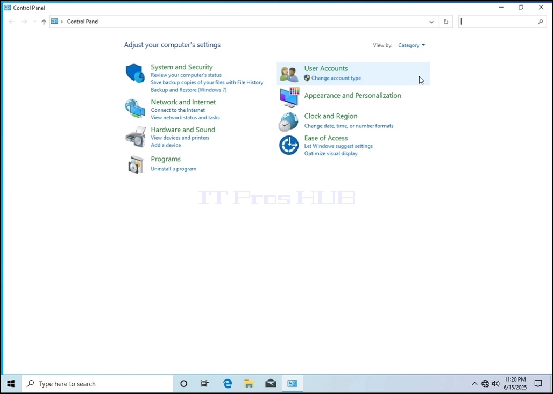Click Add a device link
This screenshot has height=394, width=553.
tap(166, 145)
